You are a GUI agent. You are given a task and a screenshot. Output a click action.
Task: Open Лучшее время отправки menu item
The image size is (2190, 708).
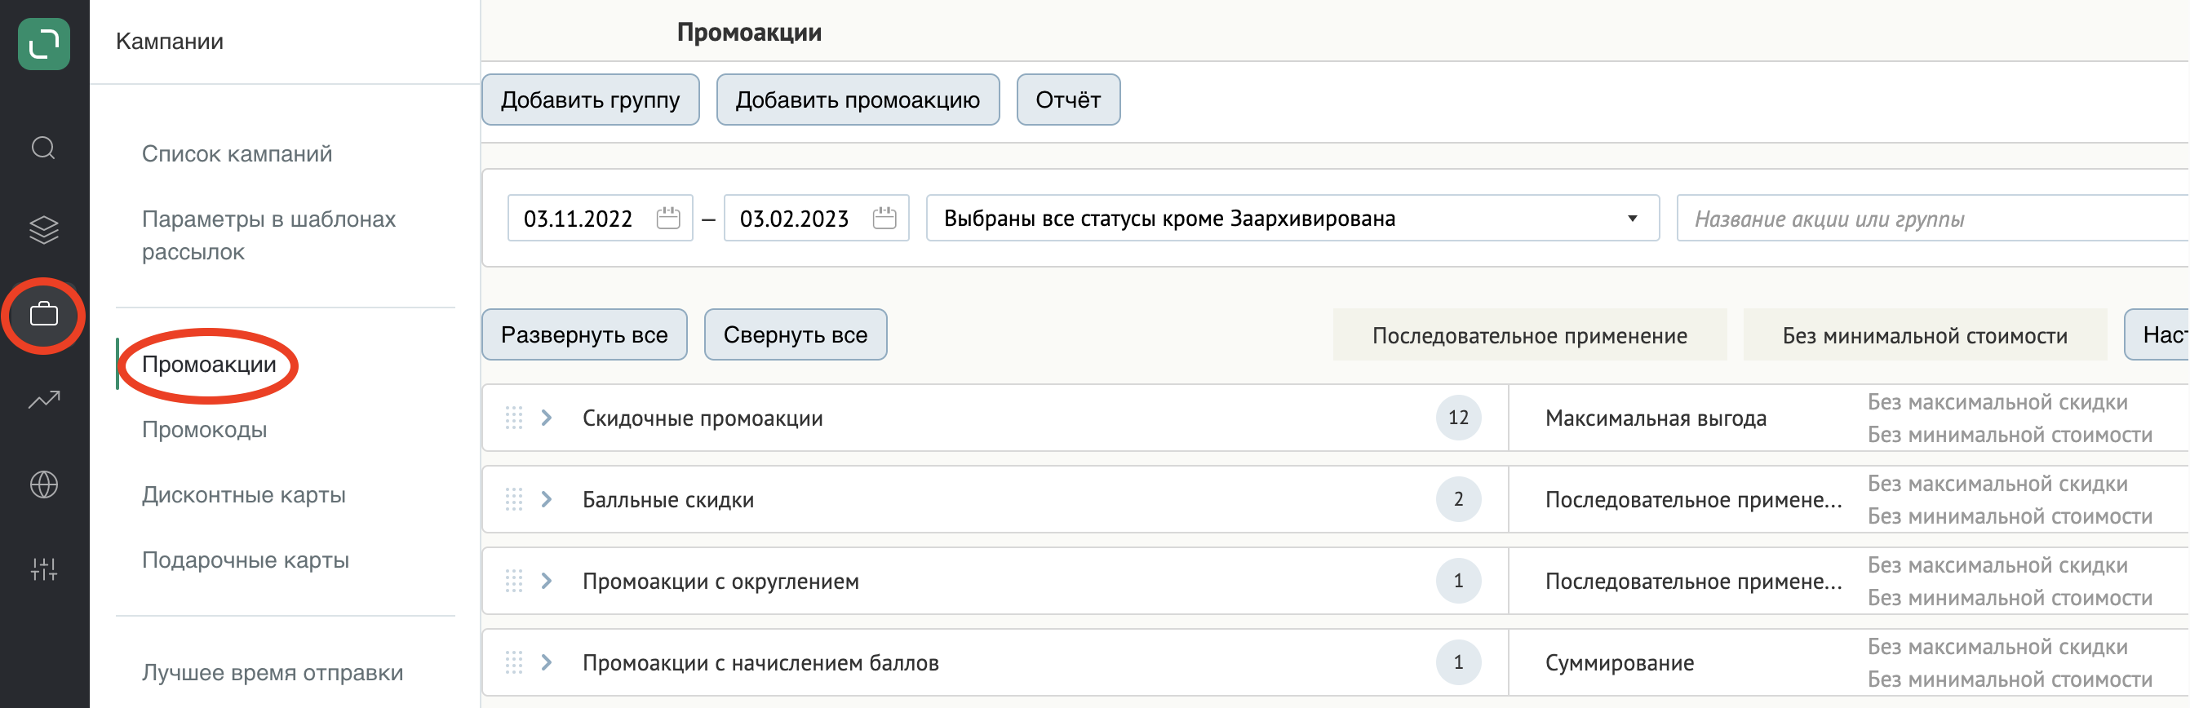point(273,672)
